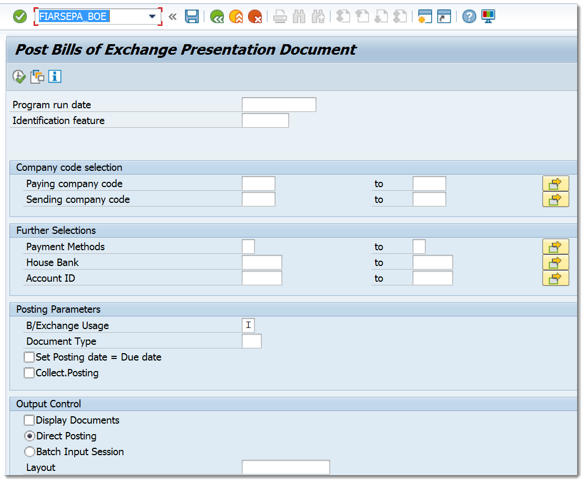This screenshot has width=585, height=483.
Task: Click the Get Variant icon
Action: (x=37, y=76)
